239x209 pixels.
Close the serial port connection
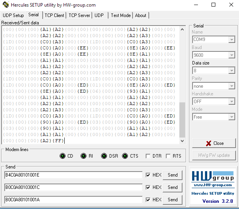pos(214,143)
